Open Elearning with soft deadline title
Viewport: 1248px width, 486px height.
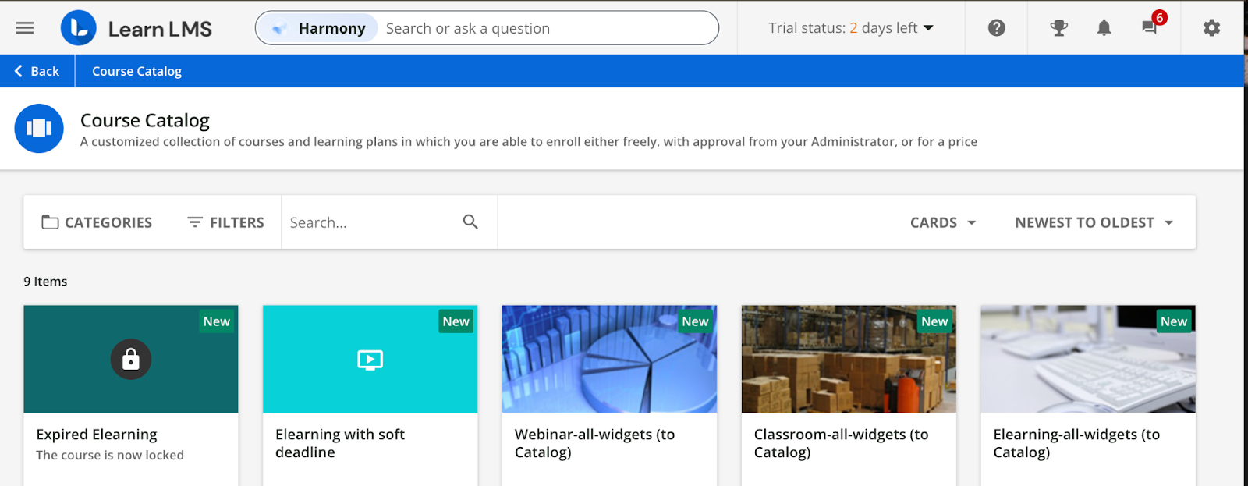[340, 443]
